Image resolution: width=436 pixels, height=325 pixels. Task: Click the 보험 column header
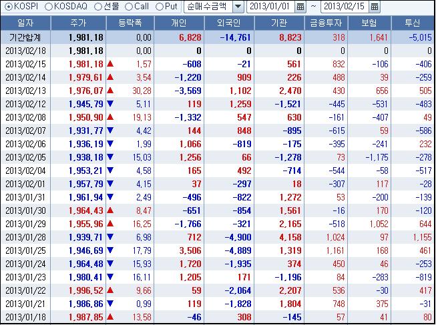pos(369,23)
